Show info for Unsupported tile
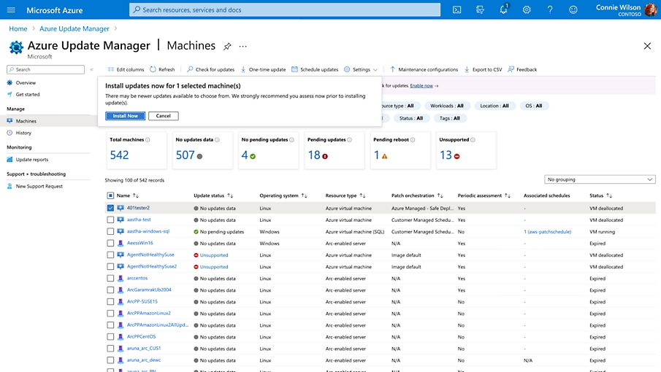Image resolution: width=661 pixels, height=372 pixels. [x=473, y=140]
